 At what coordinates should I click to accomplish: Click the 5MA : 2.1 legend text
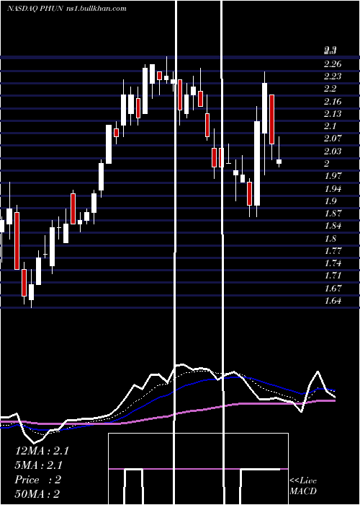click(39, 465)
